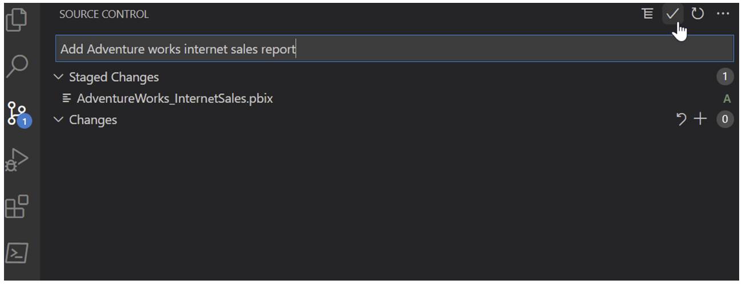Open AdventureWorks_InternetSales.pbix staged file
The width and height of the screenshot is (742, 284).
175,98
